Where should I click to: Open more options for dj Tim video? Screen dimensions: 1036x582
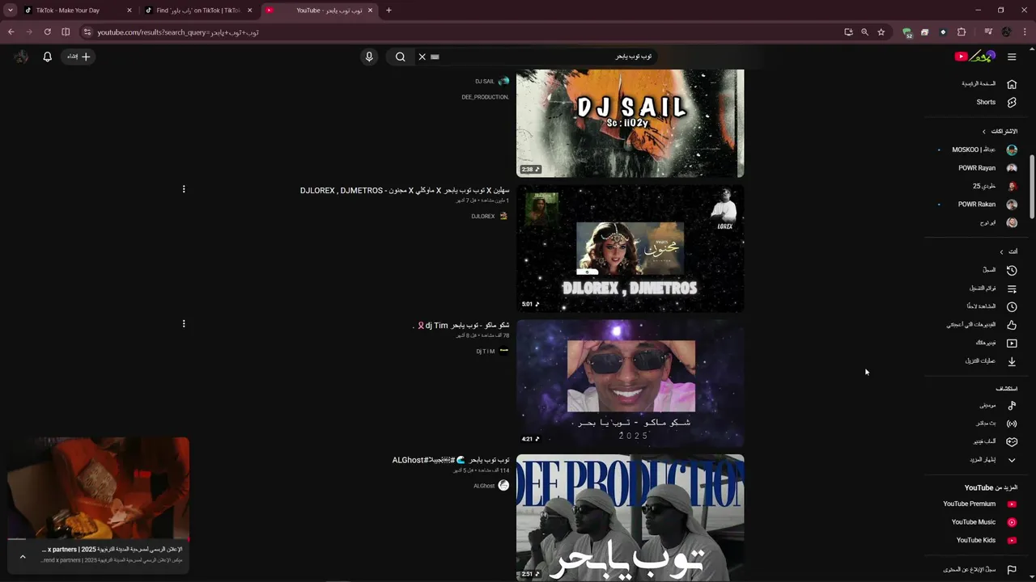coord(184,324)
